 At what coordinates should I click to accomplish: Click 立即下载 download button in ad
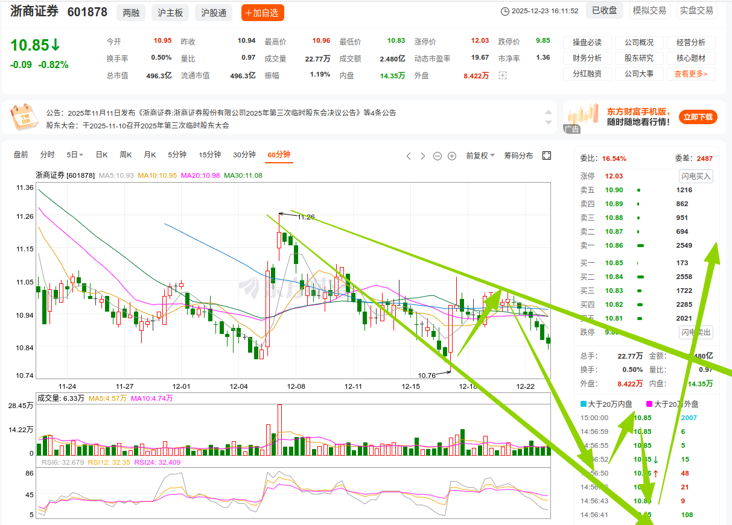coord(698,117)
